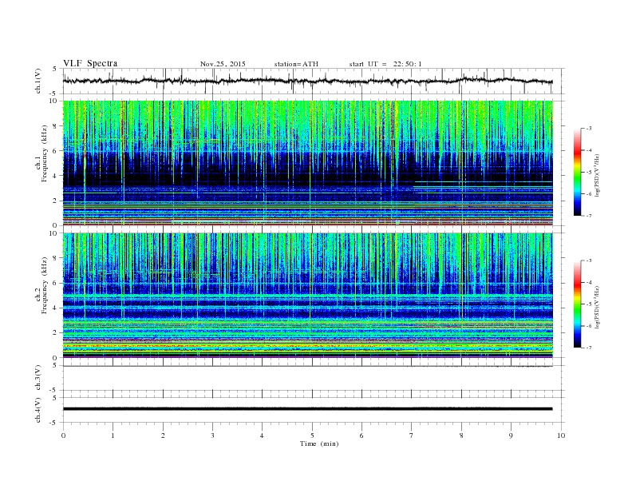
Task: Click the "10" tick at the time axis end
Action: point(561,435)
